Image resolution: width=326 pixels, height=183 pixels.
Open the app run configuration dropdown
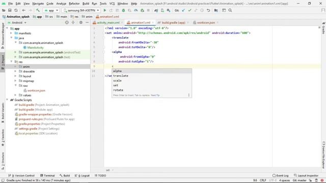pos(51,10)
